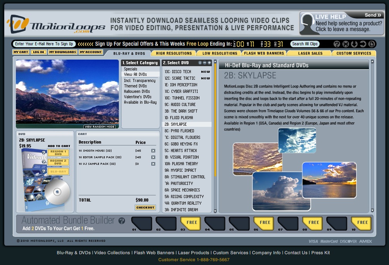
Task: Select 5A: Rising Complexity DVD
Action: coord(187,197)
